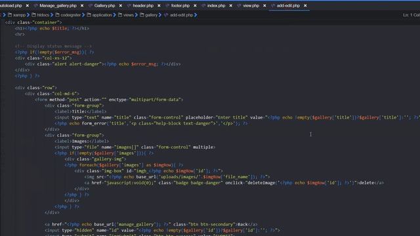This screenshot has width=420, height=236.
Task: Close the Manage_gallery.php tab
Action: [x=82, y=6]
